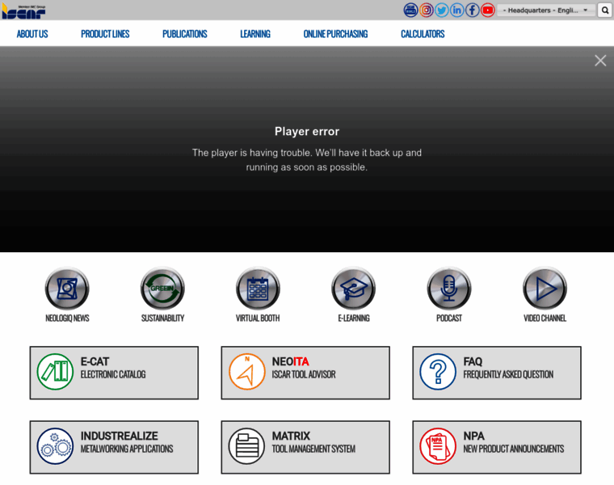The width and height of the screenshot is (614, 485).
Task: Open Matrix Tool Management System title
Action: [313, 442]
